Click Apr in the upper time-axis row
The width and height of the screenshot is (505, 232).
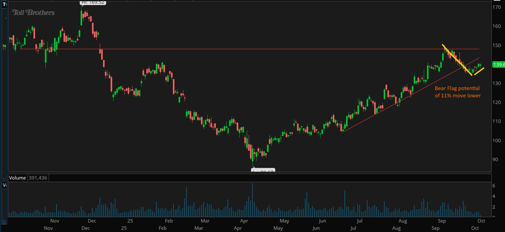pyautogui.click(x=244, y=221)
